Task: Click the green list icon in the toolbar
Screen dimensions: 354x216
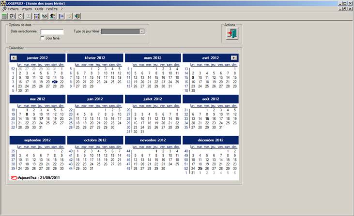Action: (4, 16)
